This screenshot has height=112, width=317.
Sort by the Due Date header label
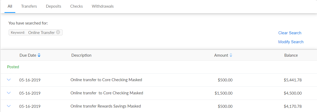28,55
